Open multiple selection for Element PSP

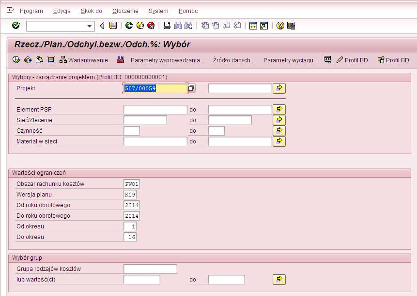[279, 109]
